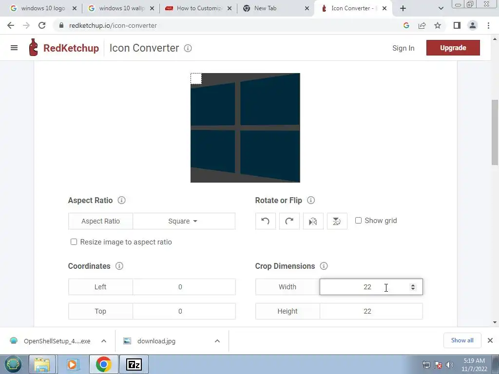Share this page icon
The height and width of the screenshot is (374, 499).
pyautogui.click(x=422, y=25)
